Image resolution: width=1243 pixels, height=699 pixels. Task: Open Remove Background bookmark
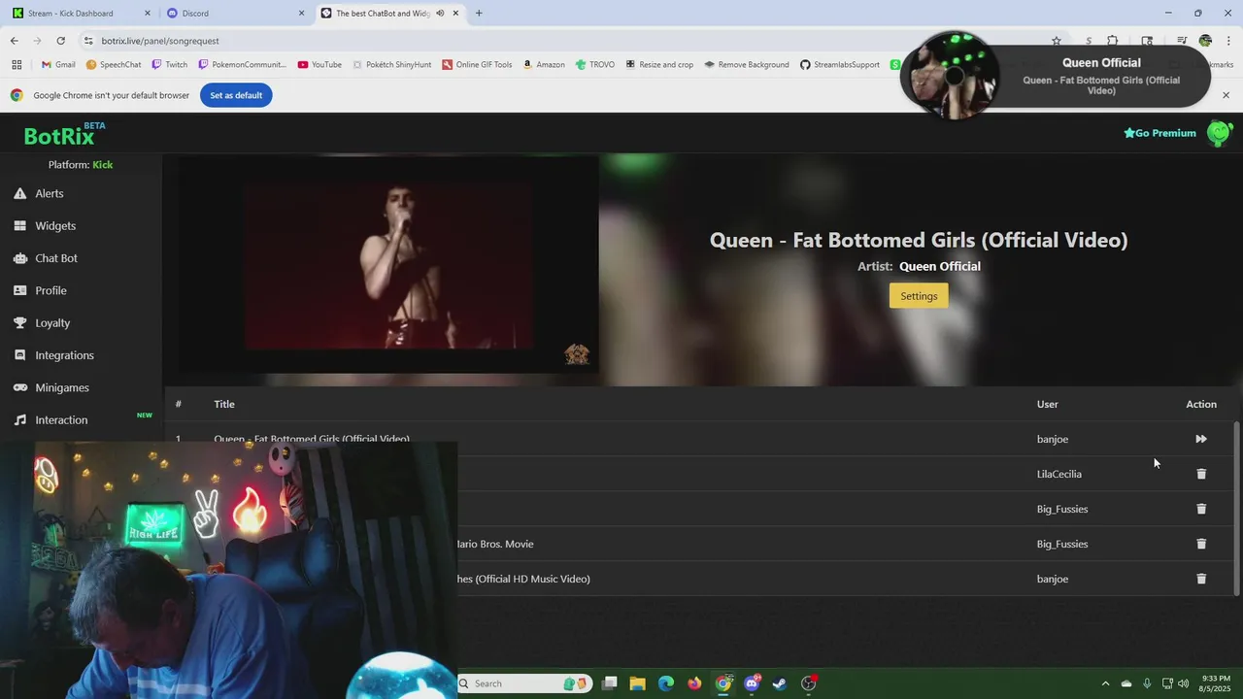coord(747,65)
